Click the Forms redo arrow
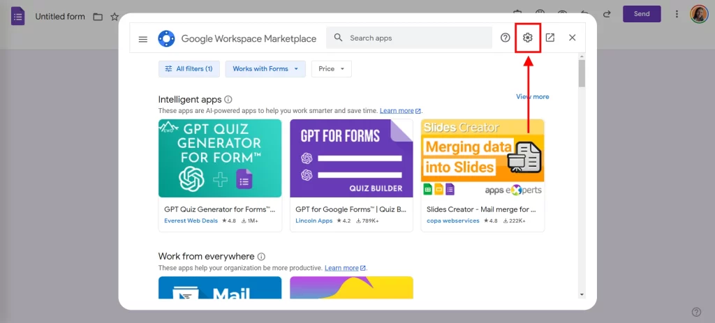Image resolution: width=715 pixels, height=323 pixels. pyautogui.click(x=607, y=14)
